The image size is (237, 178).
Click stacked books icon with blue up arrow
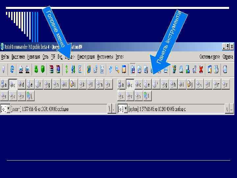coord(58,70)
